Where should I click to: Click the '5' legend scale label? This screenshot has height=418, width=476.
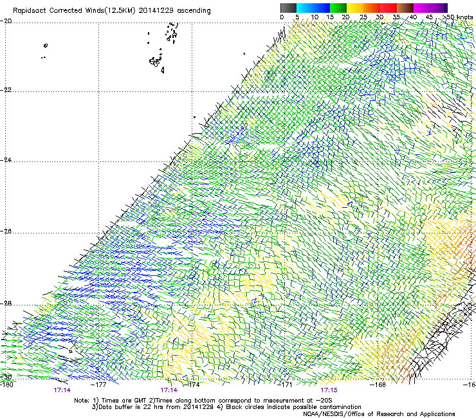(x=297, y=17)
